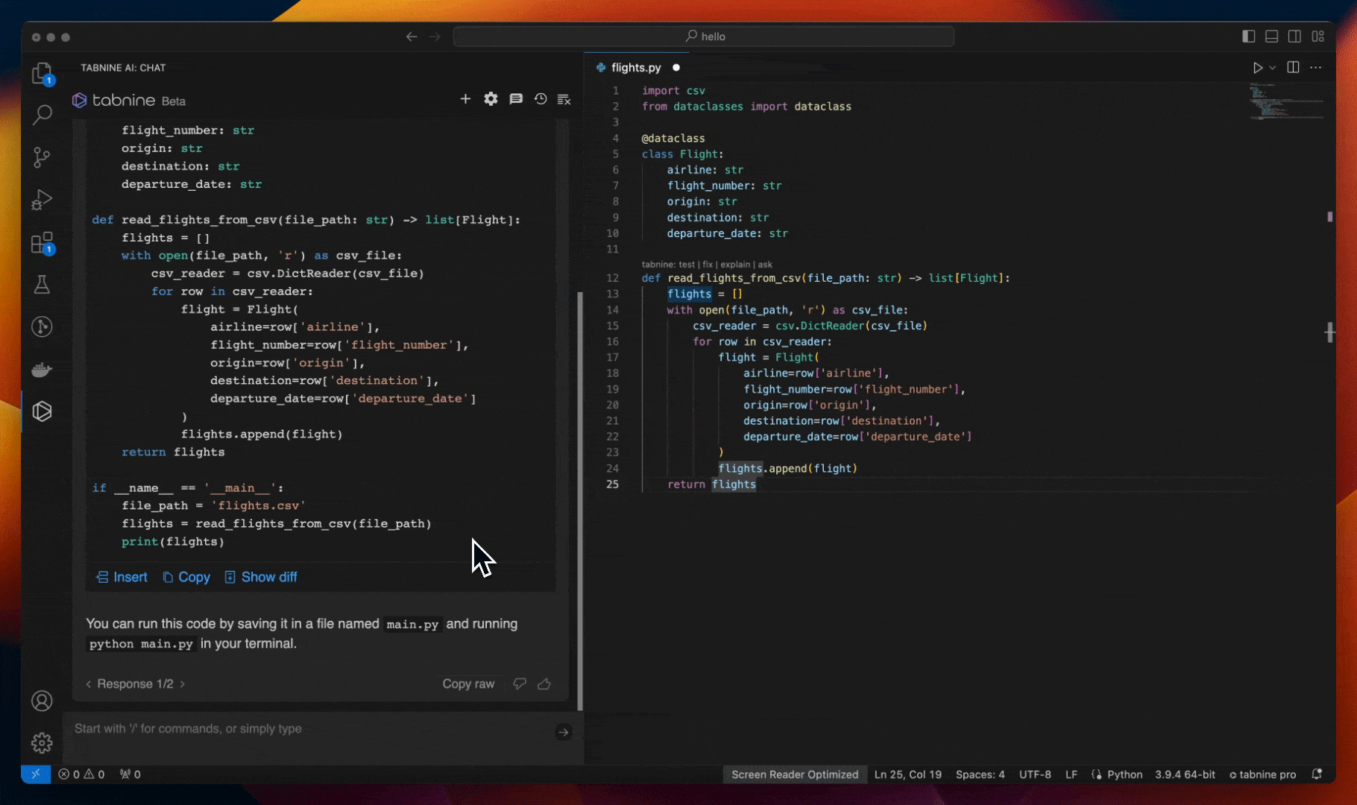Open the Run and Debug view
The image size is (1357, 805).
click(42, 200)
